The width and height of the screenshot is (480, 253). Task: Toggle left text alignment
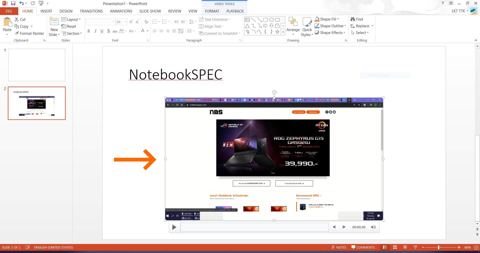(155, 31)
